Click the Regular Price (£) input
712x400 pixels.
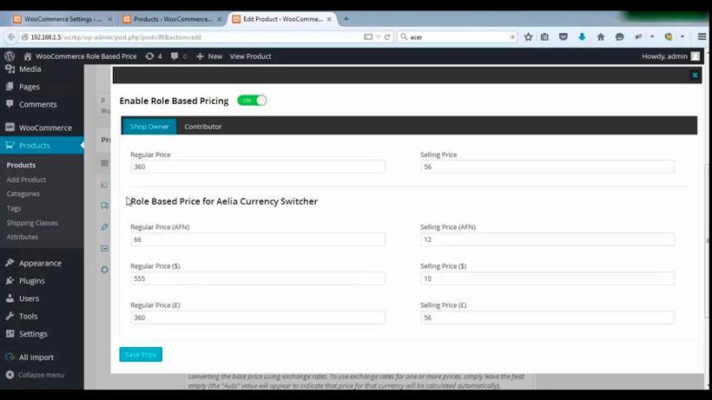pos(258,318)
